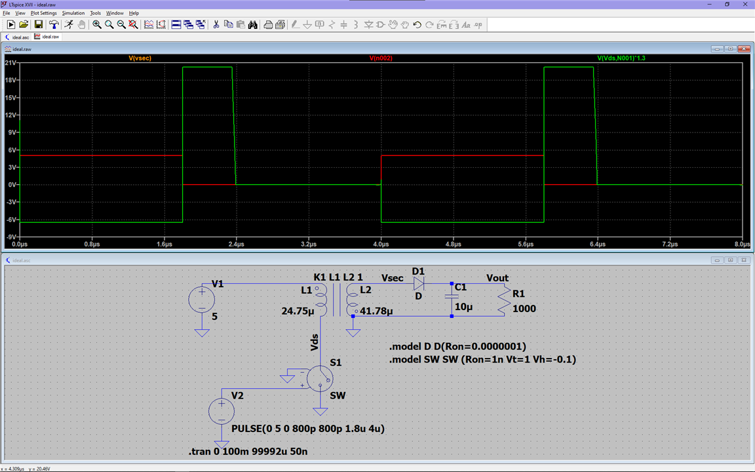This screenshot has height=472, width=755.
Task: Cascade windows using the toolbar icon
Action: 189,25
